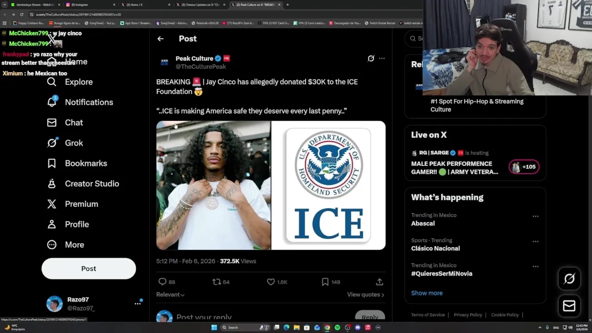Screen dimensions: 592x333
Task: Open Creator Studio in sidebar
Action: point(83,184)
